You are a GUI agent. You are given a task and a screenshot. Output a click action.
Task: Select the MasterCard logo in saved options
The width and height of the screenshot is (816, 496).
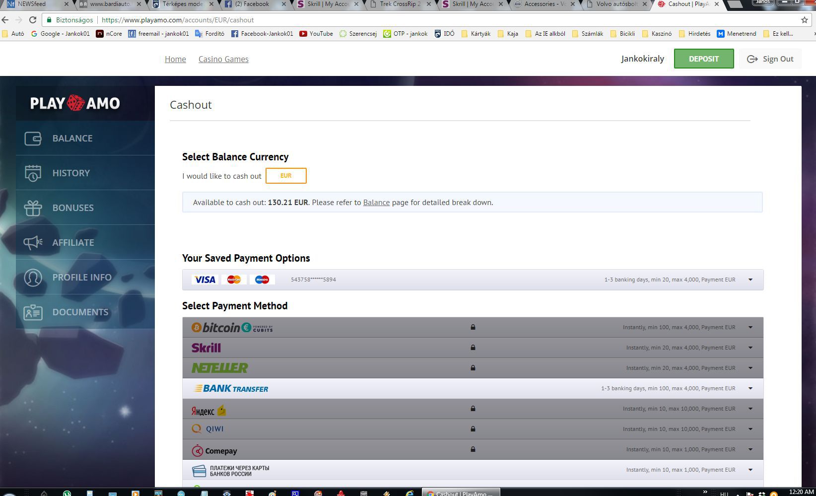click(x=234, y=280)
